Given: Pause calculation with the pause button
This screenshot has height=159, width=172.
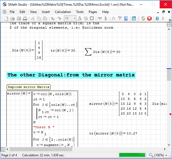Looking at the screenshot, I should [157, 18].
